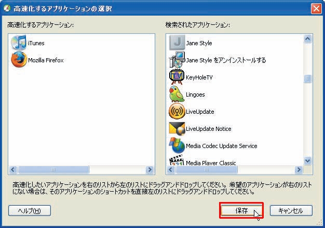Select the iTunes music note icon
325x228 pixels.
[x=19, y=43]
